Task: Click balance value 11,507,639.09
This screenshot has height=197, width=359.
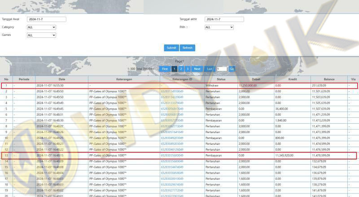Action: 321,109
